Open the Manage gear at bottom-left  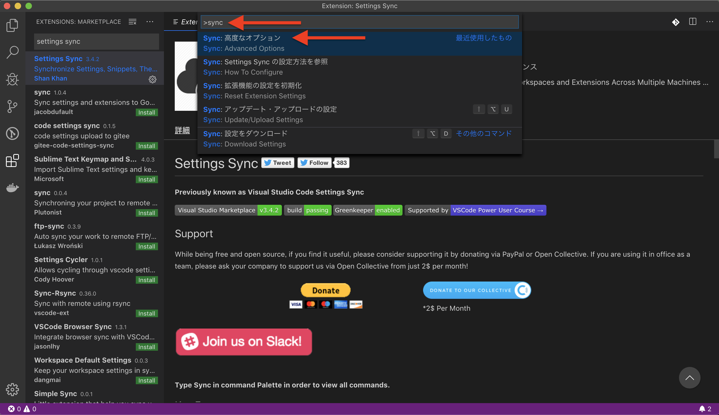[12, 389]
